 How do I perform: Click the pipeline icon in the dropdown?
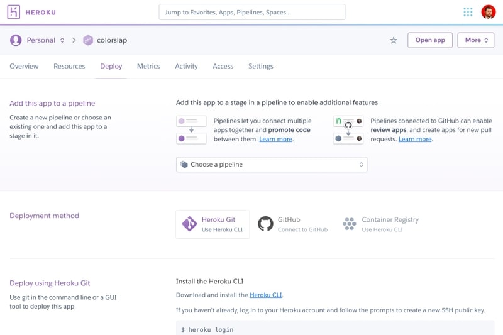point(184,165)
